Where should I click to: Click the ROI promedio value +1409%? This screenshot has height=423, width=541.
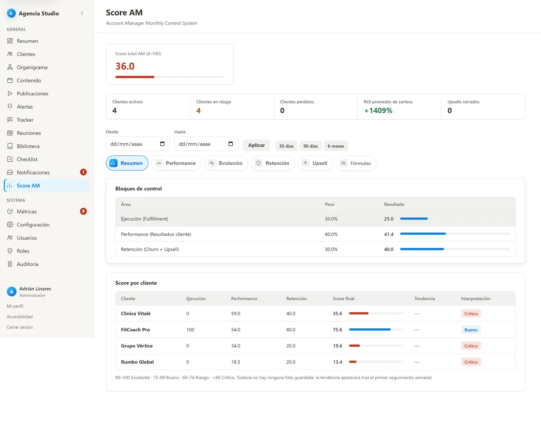(x=378, y=110)
